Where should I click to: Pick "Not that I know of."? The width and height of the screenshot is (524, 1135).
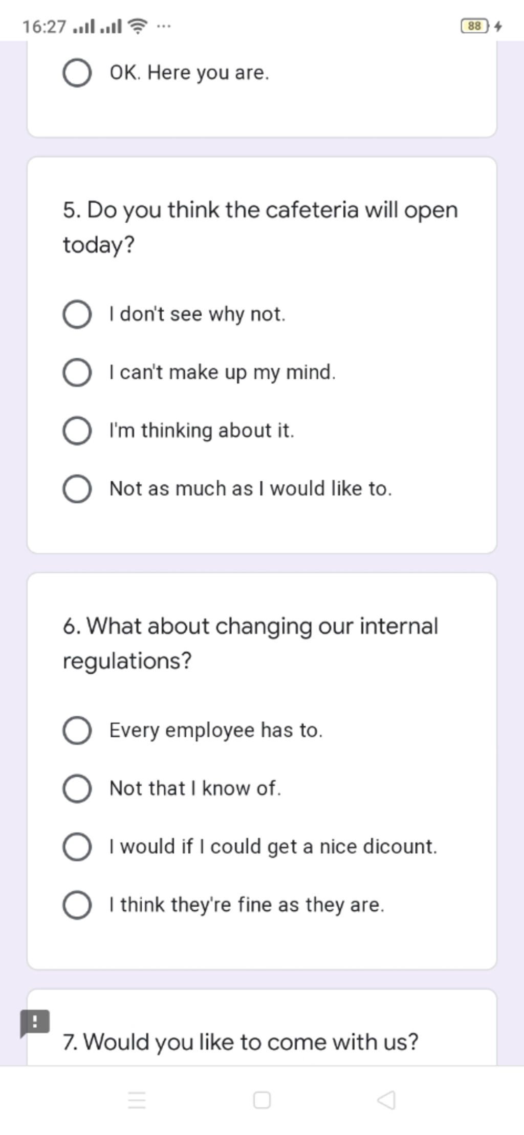77,788
